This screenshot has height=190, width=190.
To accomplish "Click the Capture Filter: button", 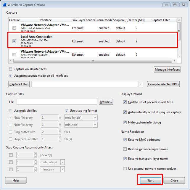I will click(19, 84).
